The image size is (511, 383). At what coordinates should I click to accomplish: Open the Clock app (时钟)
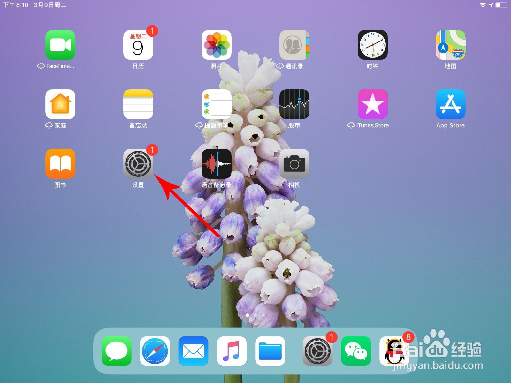pos(372,45)
